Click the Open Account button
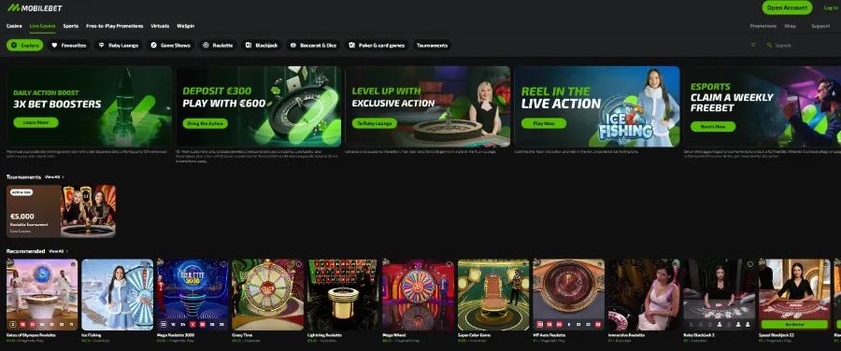Screen dimensions: 841x351 click(x=787, y=7)
